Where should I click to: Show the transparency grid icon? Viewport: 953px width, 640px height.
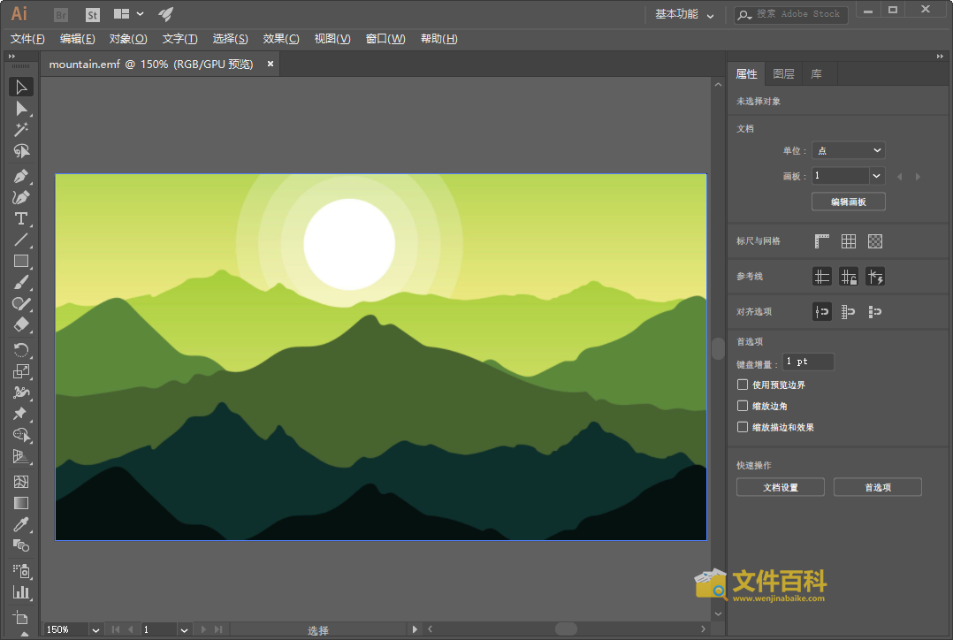tap(875, 241)
